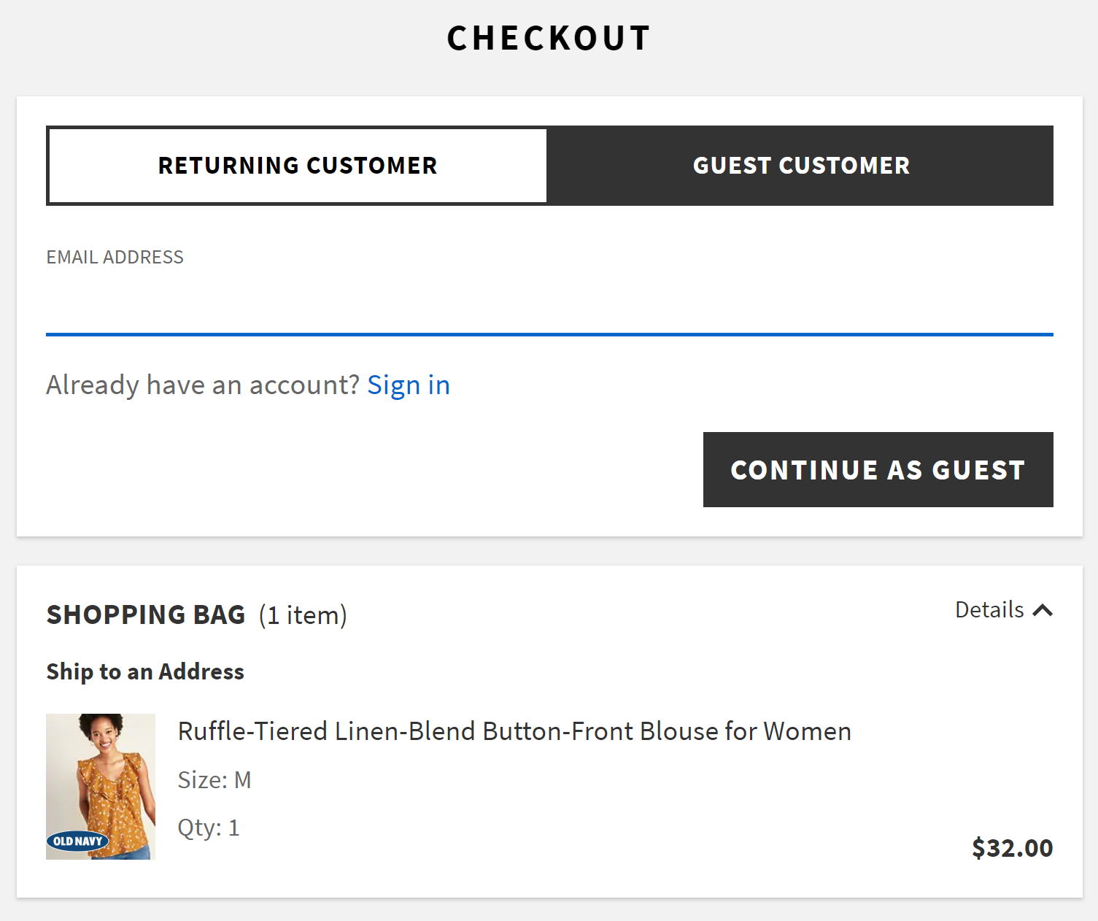Image resolution: width=1098 pixels, height=921 pixels.
Task: Switch to the Returning Customer tab
Action: pos(298,166)
